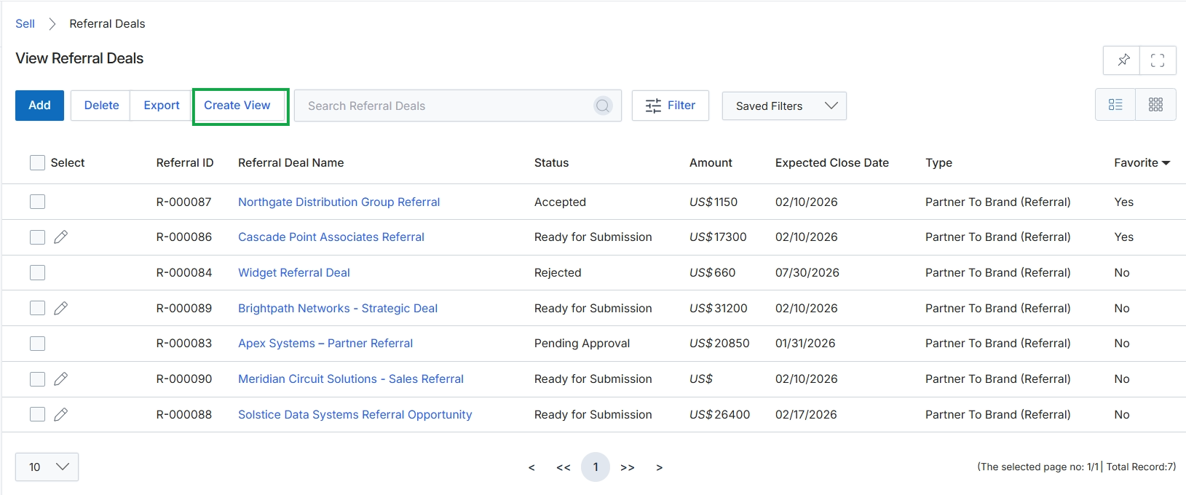The height and width of the screenshot is (495, 1186).
Task: Edit Brightpath Networks deal via pencil icon
Action: coord(61,308)
